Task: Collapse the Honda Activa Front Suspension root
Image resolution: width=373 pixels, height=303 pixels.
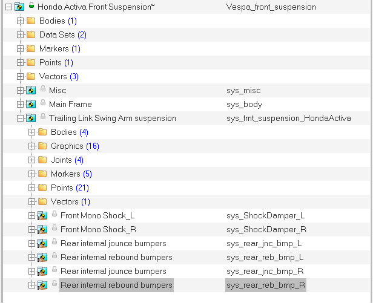Action: 8,7
